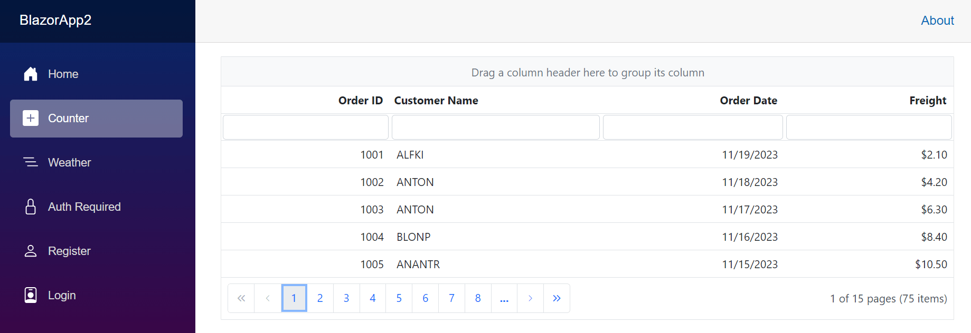
Task: Open the About link
Action: [937, 21]
